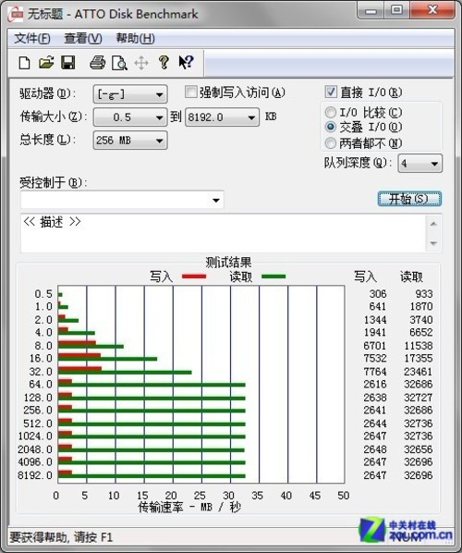Click description box scroll down arrow
Image resolution: width=462 pixels, height=553 pixels.
pos(433,243)
